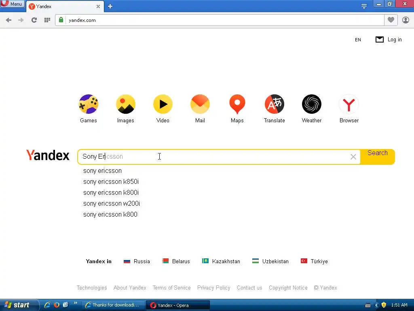Click the security shield tray icon
Viewport: 414px width, 311px height.
[x=384, y=305]
